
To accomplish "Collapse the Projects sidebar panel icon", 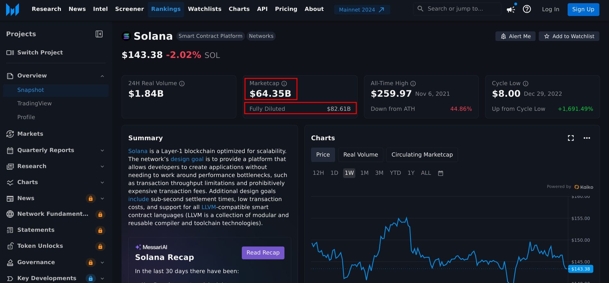I will (x=99, y=34).
